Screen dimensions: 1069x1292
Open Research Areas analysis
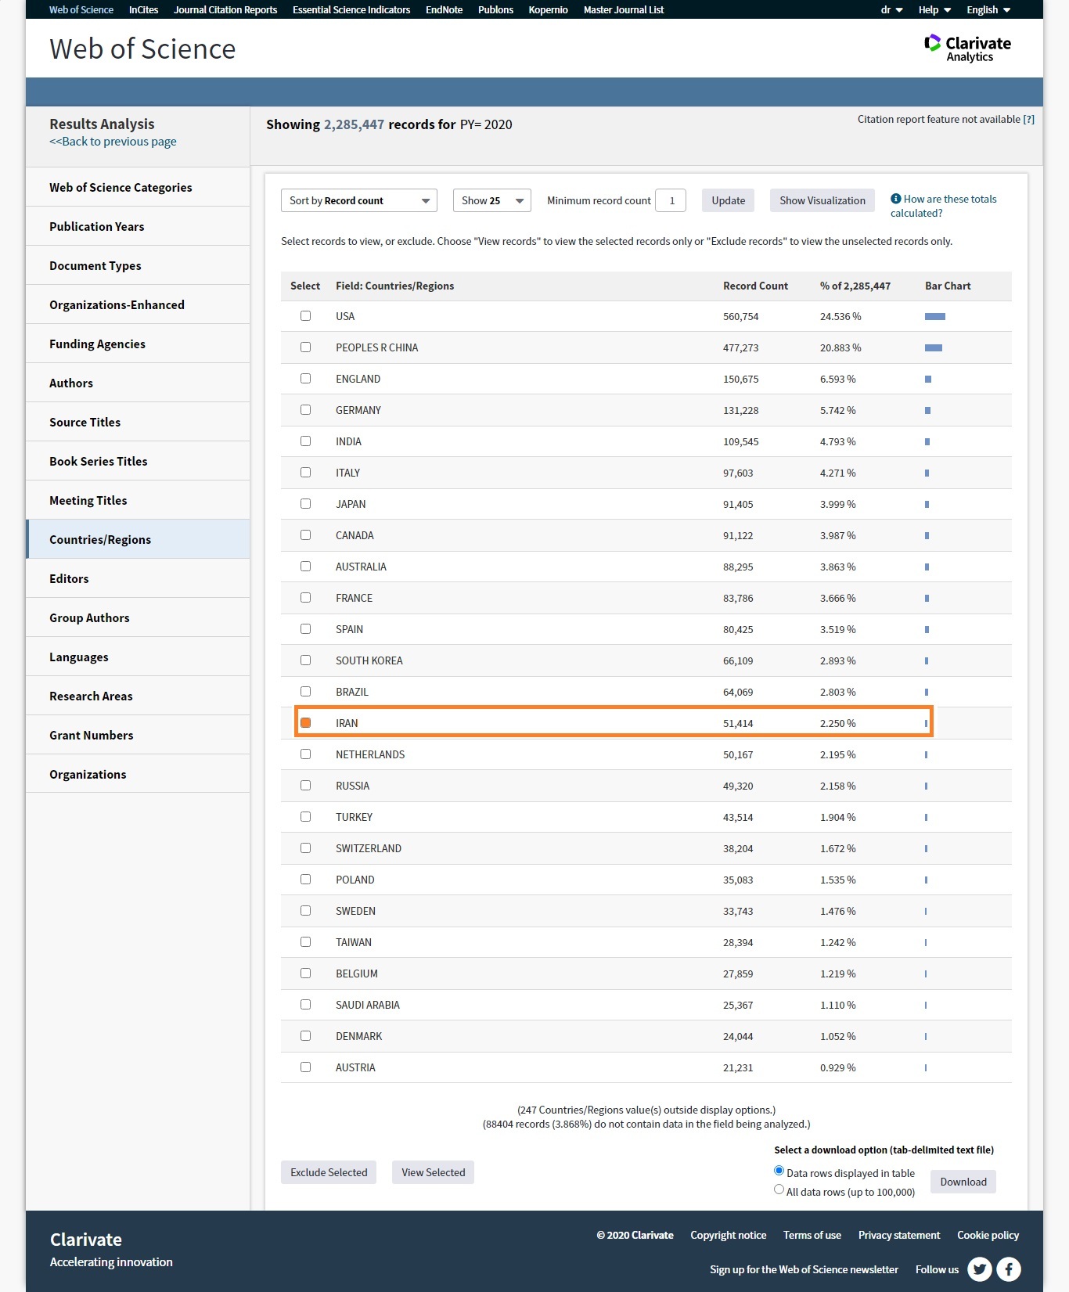coord(138,696)
